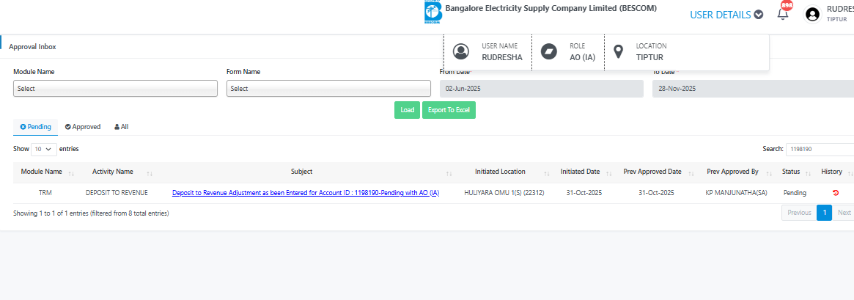Viewport: 854px width, 300px height.
Task: Click the user profile avatar icon
Action: [x=813, y=15]
